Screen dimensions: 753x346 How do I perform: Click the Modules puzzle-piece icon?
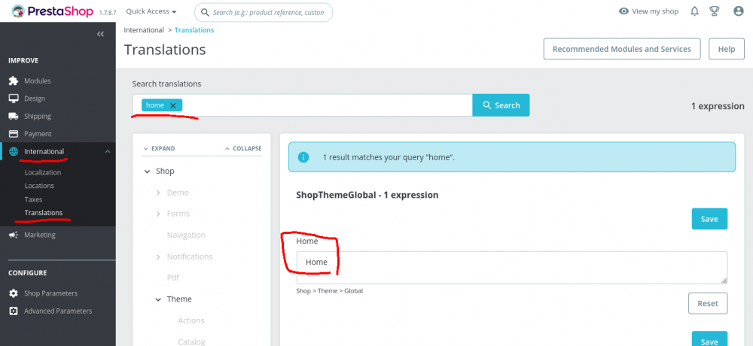(x=14, y=80)
